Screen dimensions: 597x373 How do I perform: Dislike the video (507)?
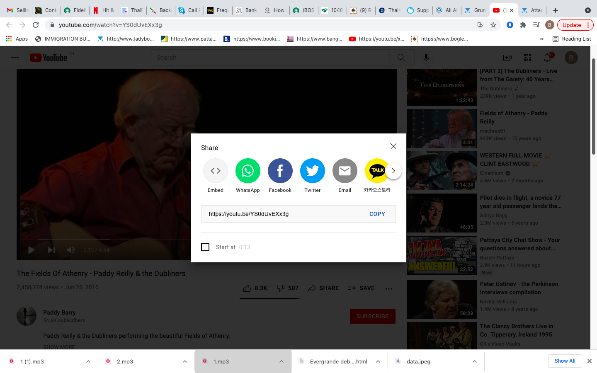287,288
